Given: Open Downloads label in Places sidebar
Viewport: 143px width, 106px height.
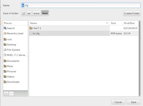Looking at the screenshot, I should pos(13,82).
